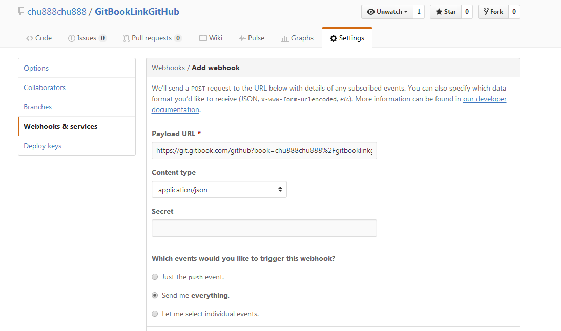Select Webhooks & services sidebar item
Screen dimensions: 561x331
tap(77, 126)
